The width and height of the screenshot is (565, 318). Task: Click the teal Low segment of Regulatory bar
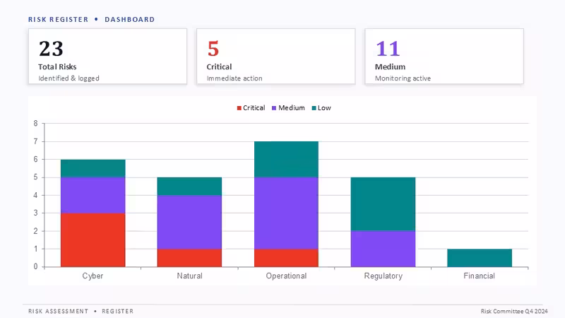[383, 204]
